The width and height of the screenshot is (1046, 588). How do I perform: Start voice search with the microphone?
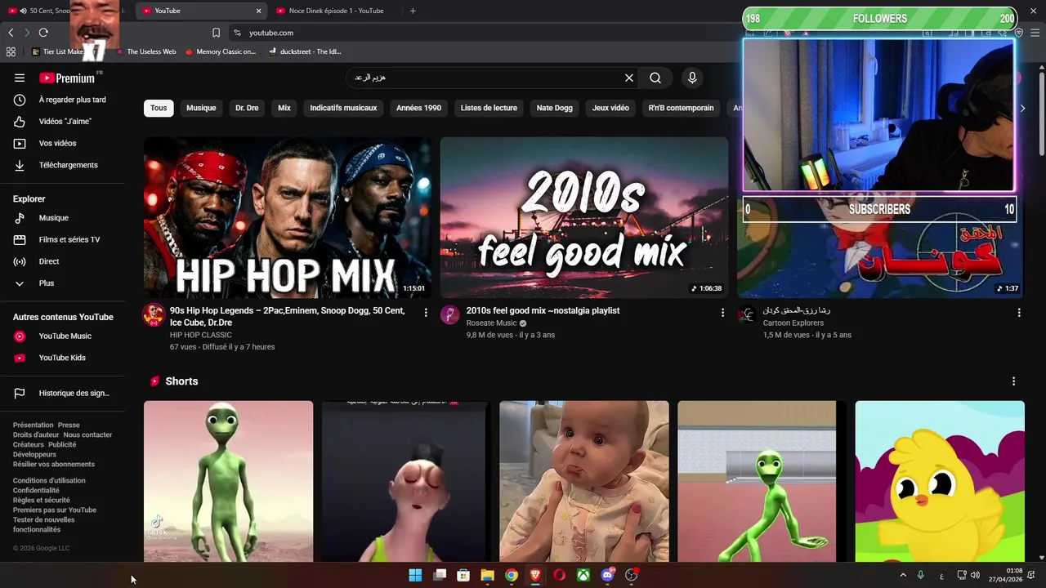click(692, 78)
